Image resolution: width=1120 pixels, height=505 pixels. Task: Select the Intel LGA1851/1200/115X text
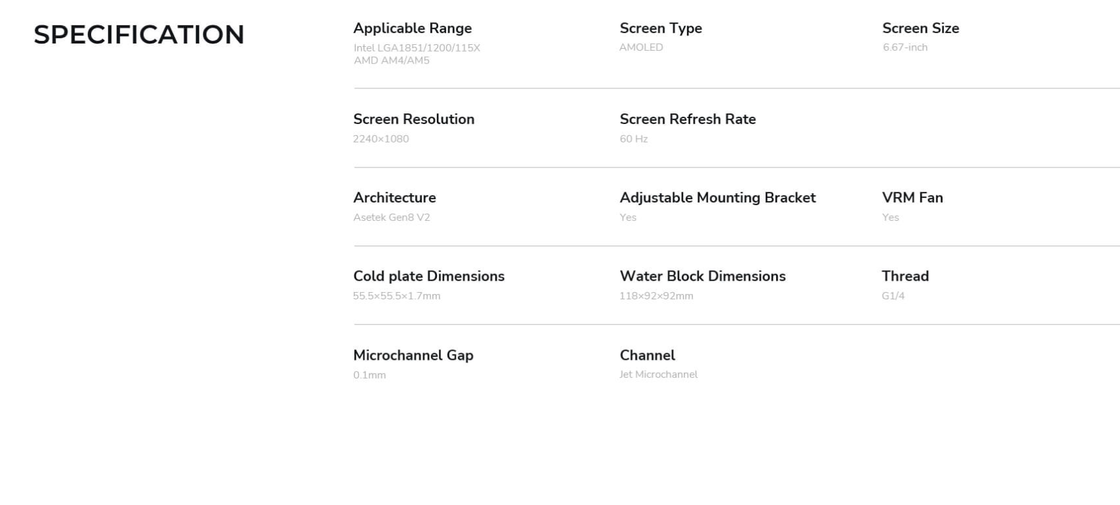416,48
